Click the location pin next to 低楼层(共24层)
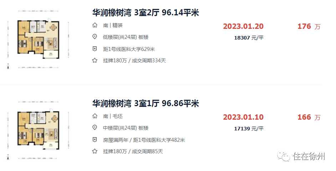Image resolution: width=336 pixels, height=171 pixels. [x=95, y=37]
